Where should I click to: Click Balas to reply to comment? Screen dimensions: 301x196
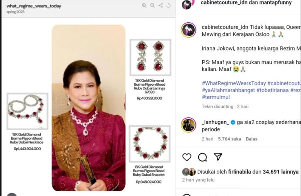point(252,139)
